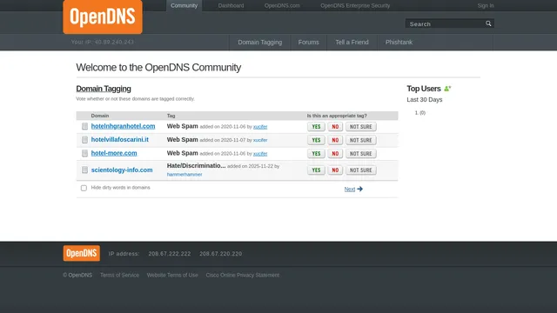Open xucifer profile in hotelvillafoscarini.it row

[260, 140]
